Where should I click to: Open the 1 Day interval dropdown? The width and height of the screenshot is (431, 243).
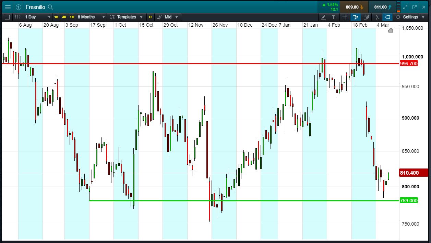point(38,17)
